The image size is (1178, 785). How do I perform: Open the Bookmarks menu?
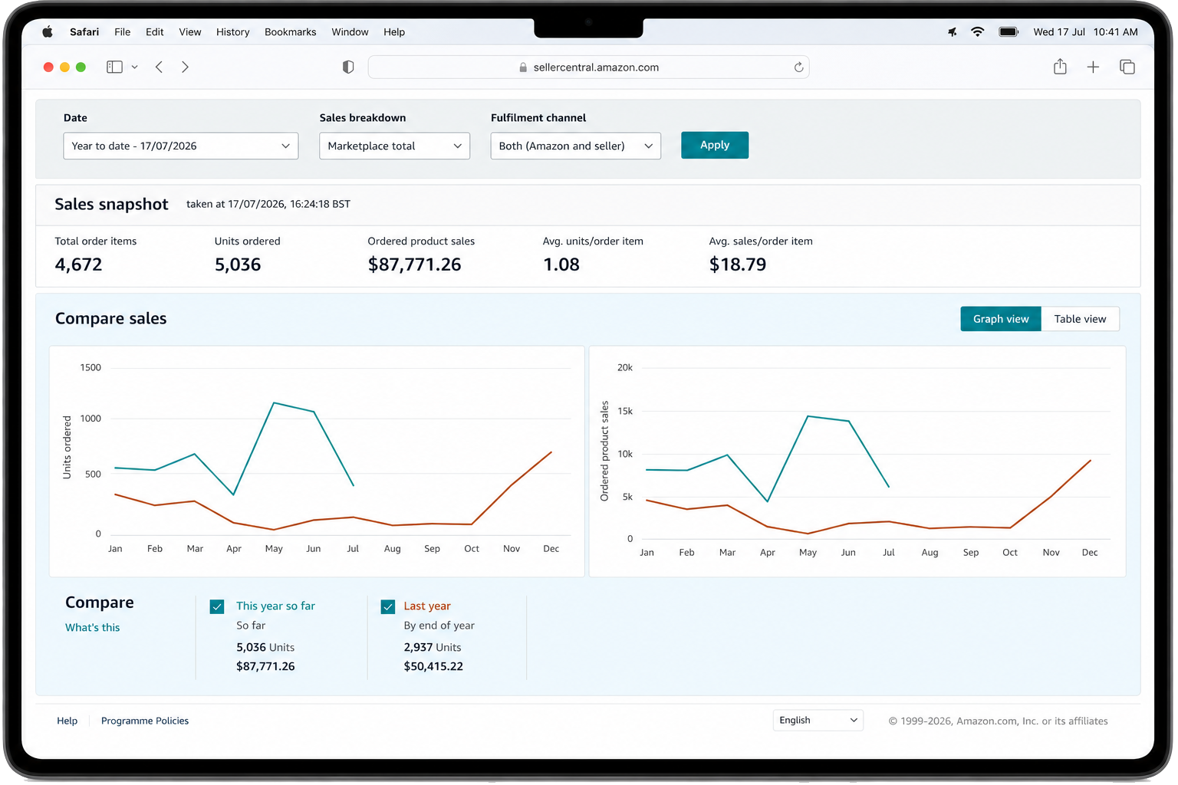pos(290,32)
